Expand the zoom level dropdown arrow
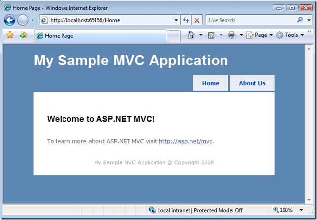The height and width of the screenshot is (220, 317). pos(301,210)
